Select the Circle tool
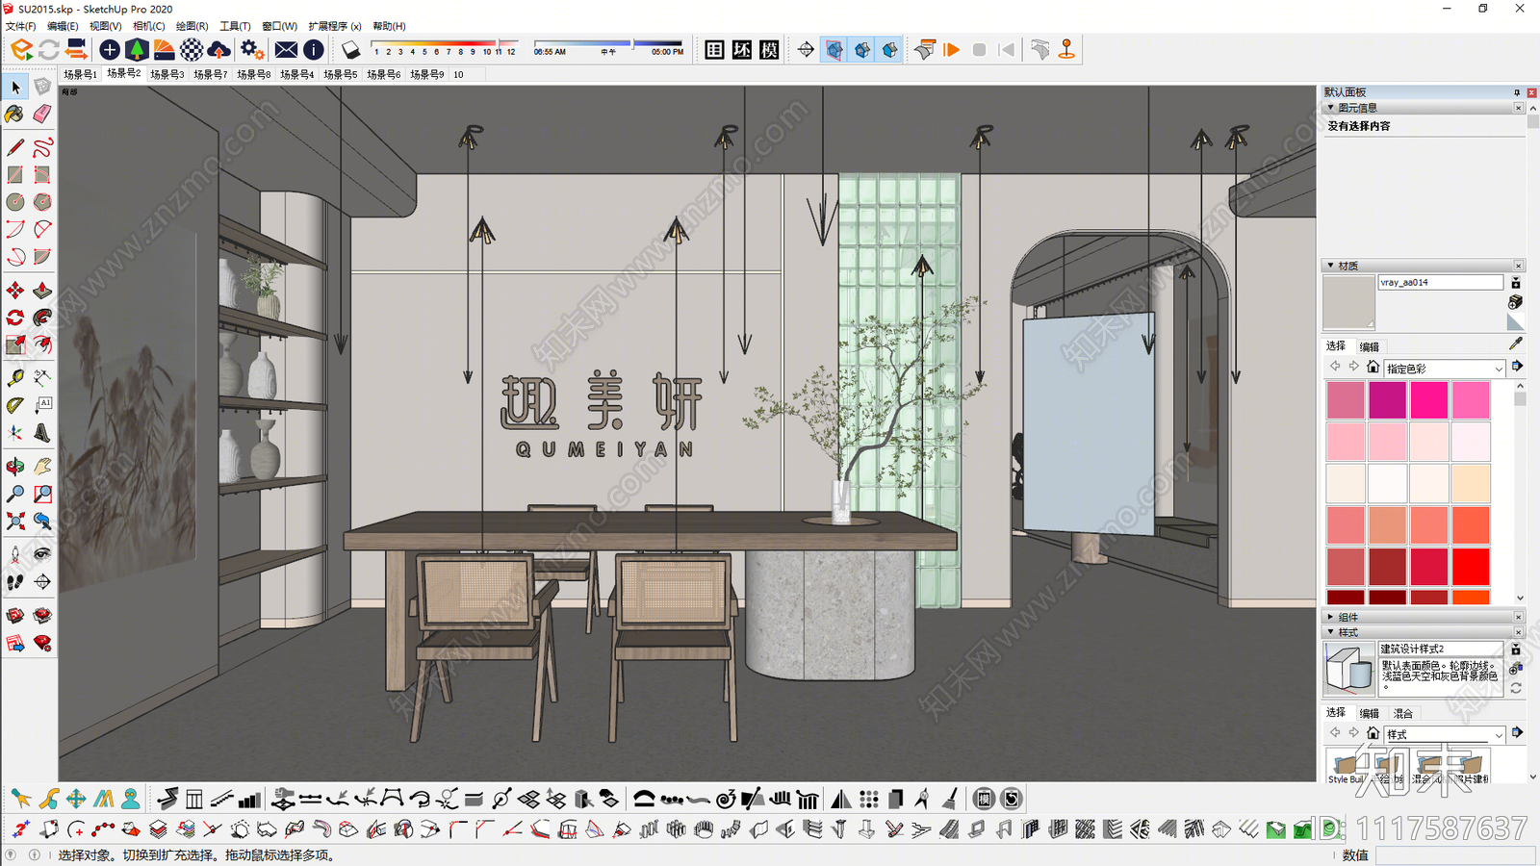1540x866 pixels. 15,202
